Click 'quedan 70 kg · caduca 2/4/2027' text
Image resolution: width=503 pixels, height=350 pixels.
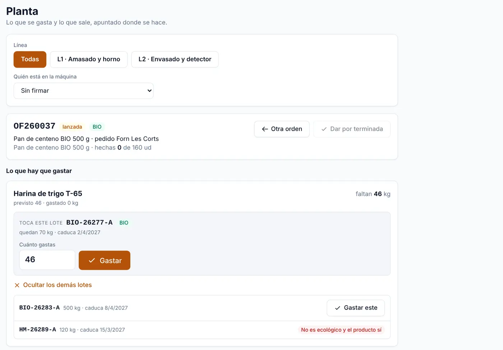point(60,232)
